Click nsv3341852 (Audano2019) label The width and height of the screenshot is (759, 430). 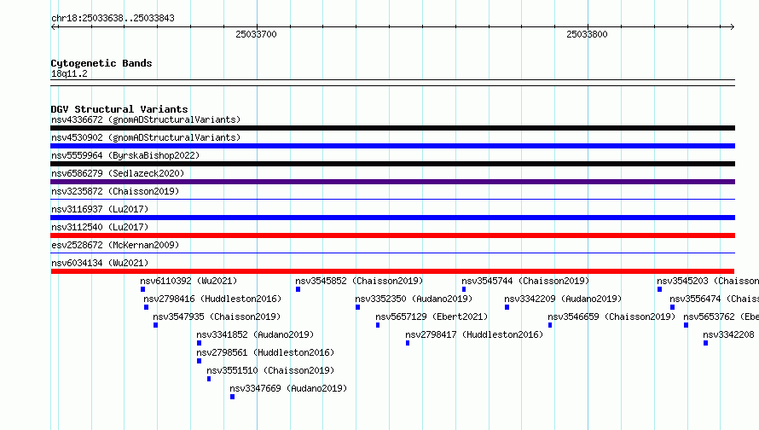255,334
